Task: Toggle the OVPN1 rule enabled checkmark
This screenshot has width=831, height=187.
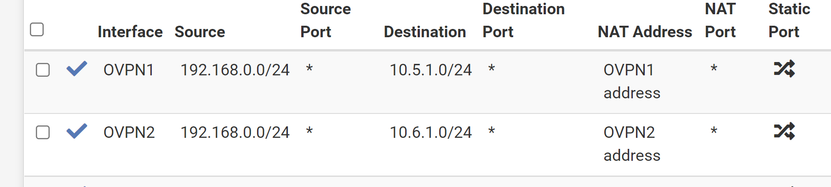Action: tap(77, 68)
